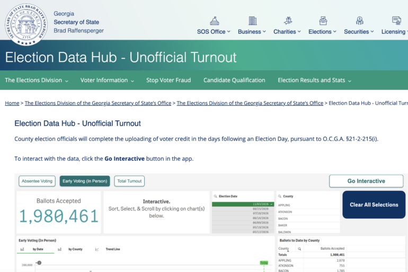Open the Stop Voter Fraud menu item

coord(168,80)
